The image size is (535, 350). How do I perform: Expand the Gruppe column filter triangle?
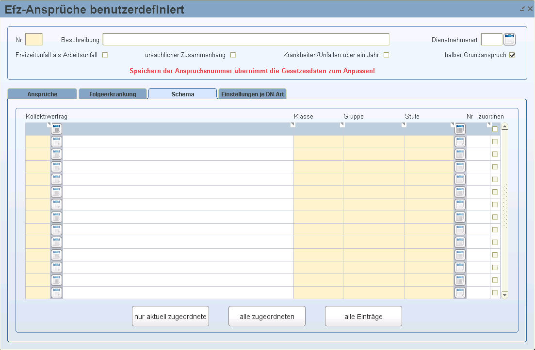[342, 125]
